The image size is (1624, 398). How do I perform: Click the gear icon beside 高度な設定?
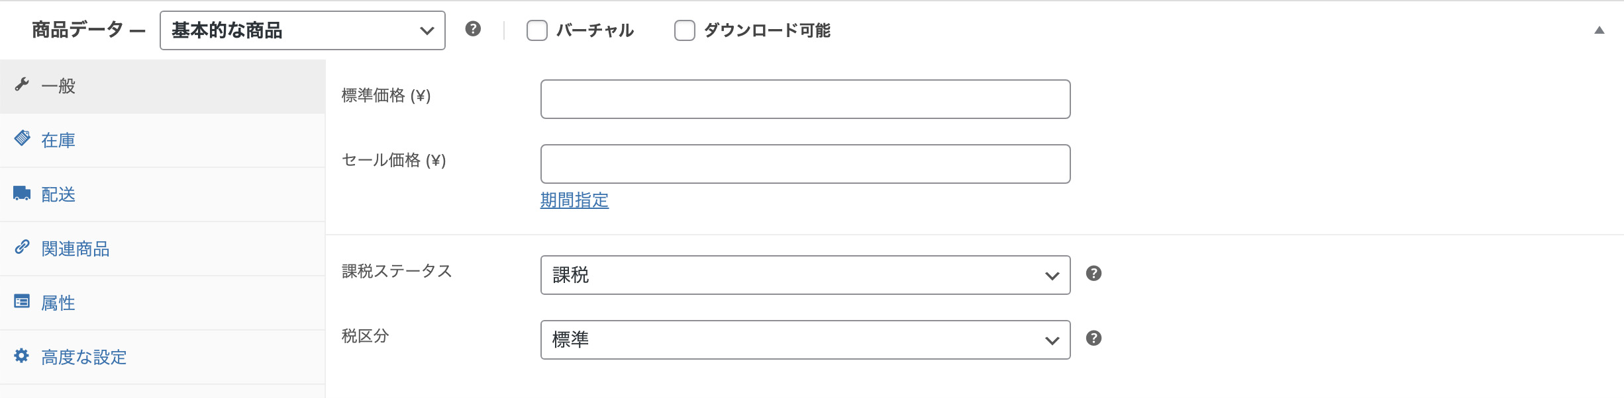pos(22,356)
